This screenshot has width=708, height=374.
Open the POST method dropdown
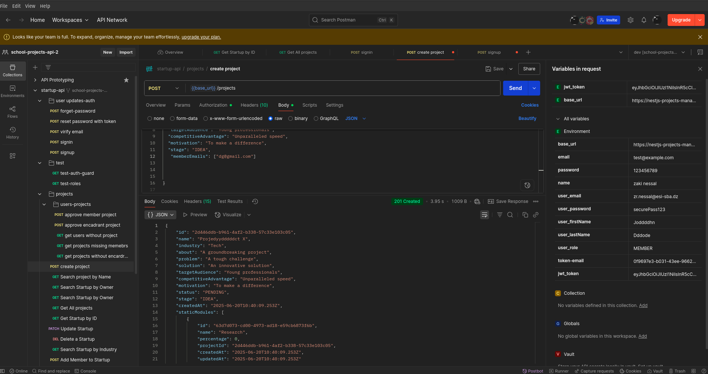[163, 88]
